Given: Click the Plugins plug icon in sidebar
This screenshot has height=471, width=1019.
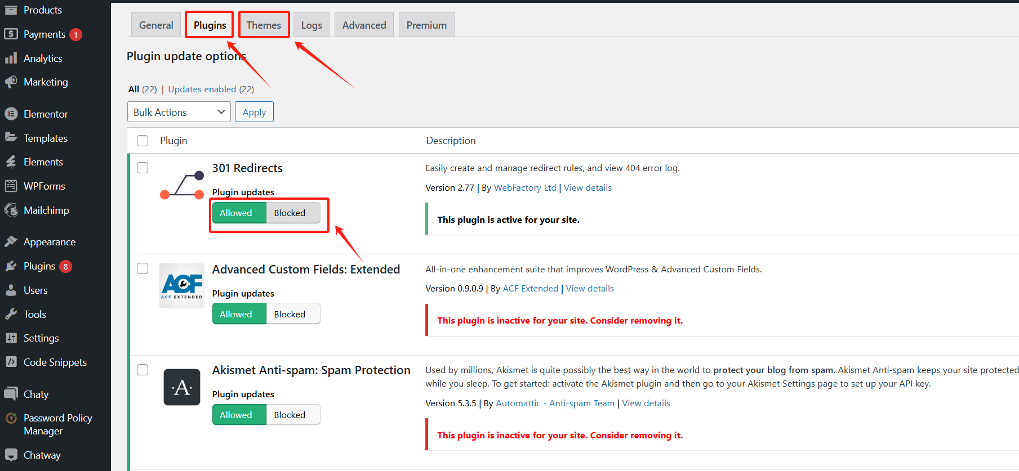Looking at the screenshot, I should 11,266.
